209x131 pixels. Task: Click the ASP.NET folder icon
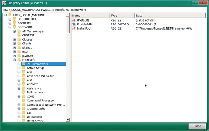tap(24, 84)
